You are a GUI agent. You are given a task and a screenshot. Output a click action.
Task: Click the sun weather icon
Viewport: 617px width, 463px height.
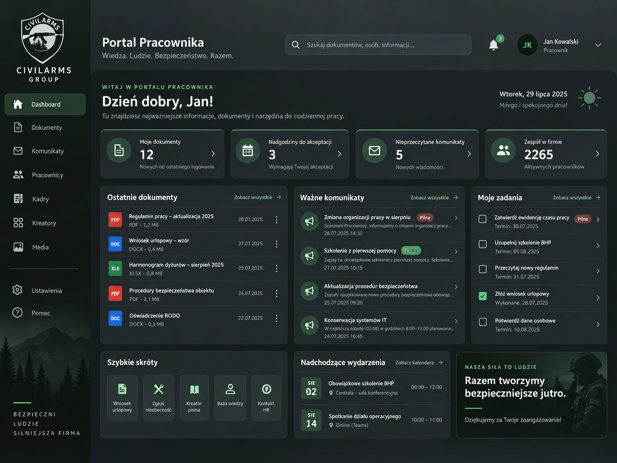point(589,98)
